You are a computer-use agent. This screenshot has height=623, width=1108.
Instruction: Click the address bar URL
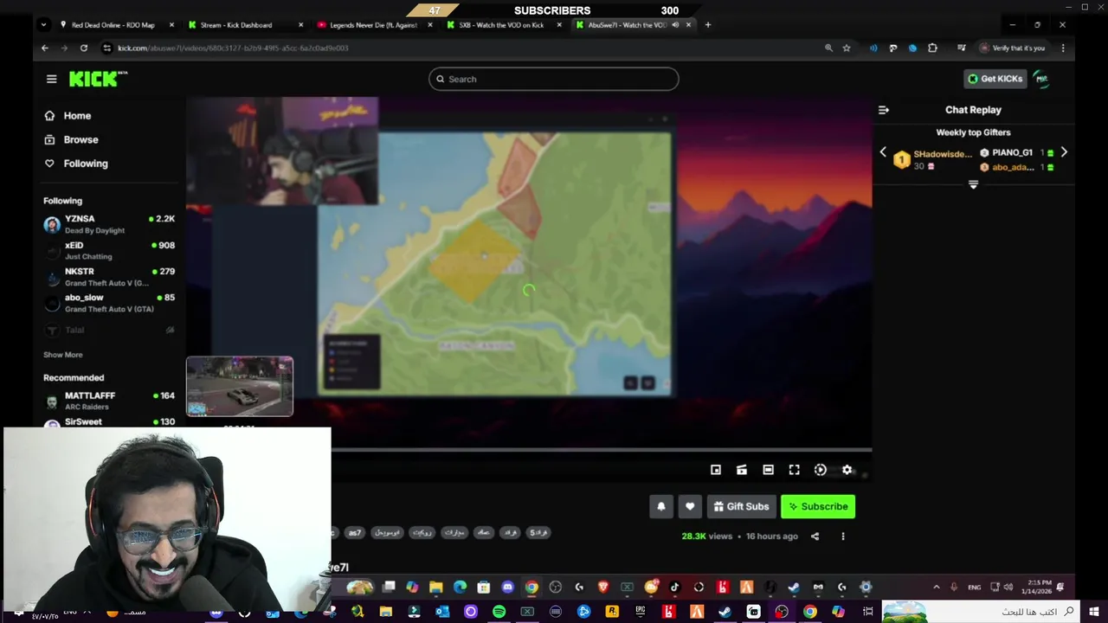233,48
